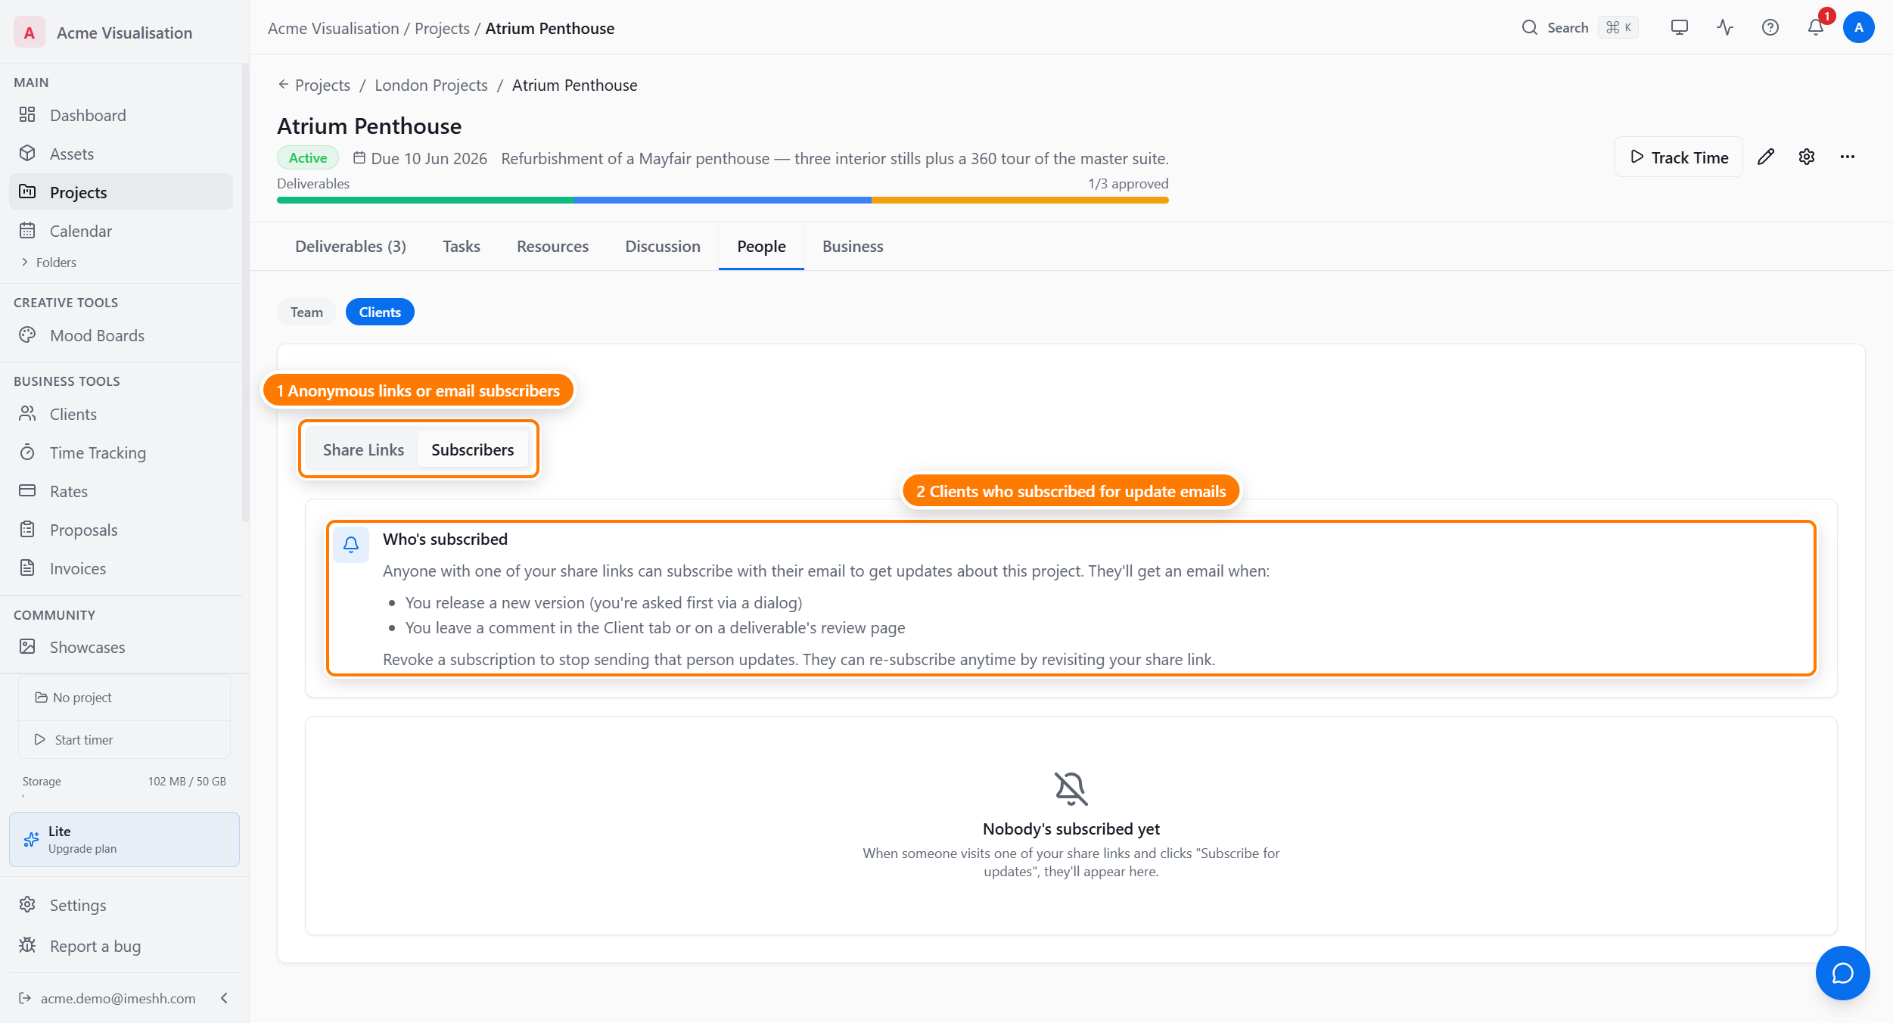The height and width of the screenshot is (1023, 1893).
Task: Click the Due 10 Jun 2026 date
Action: (x=421, y=158)
